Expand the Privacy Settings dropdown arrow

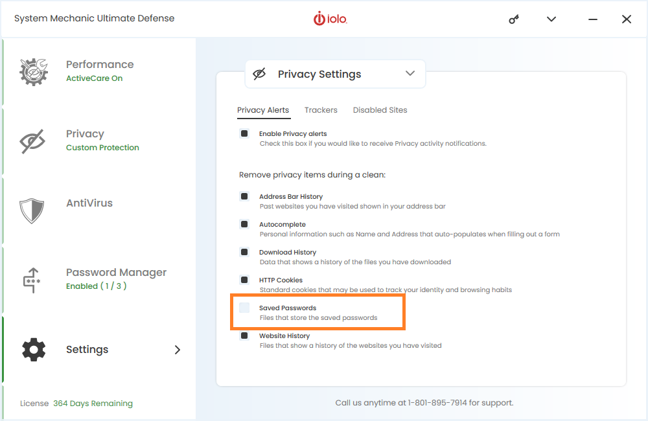pyautogui.click(x=410, y=74)
